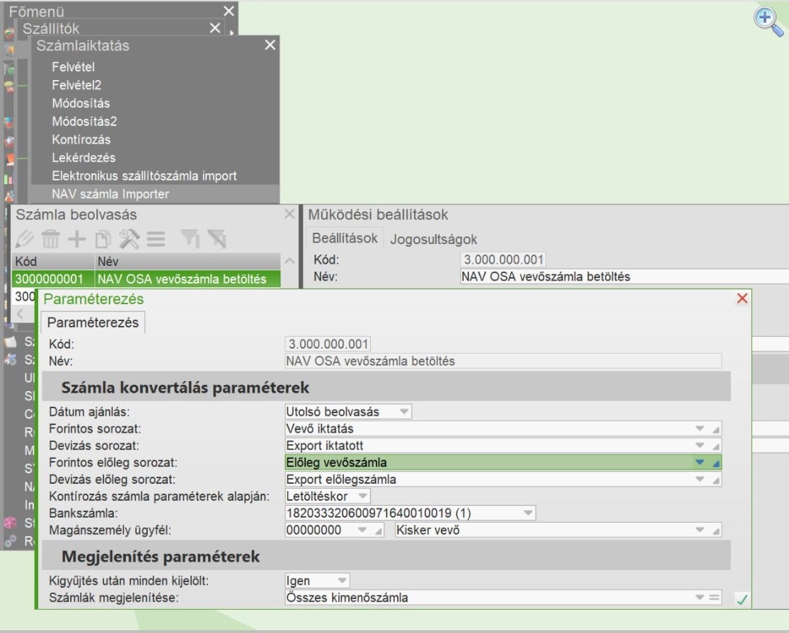
Task: Click the magnifier zoom icon at top right
Action: coord(767,19)
